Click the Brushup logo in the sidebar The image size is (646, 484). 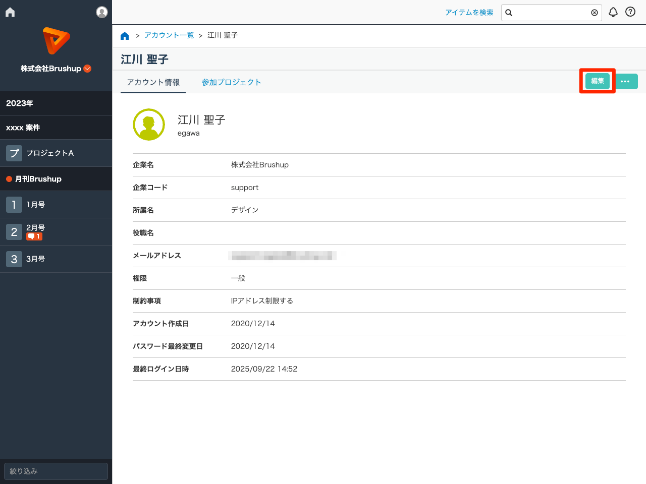pos(56,40)
